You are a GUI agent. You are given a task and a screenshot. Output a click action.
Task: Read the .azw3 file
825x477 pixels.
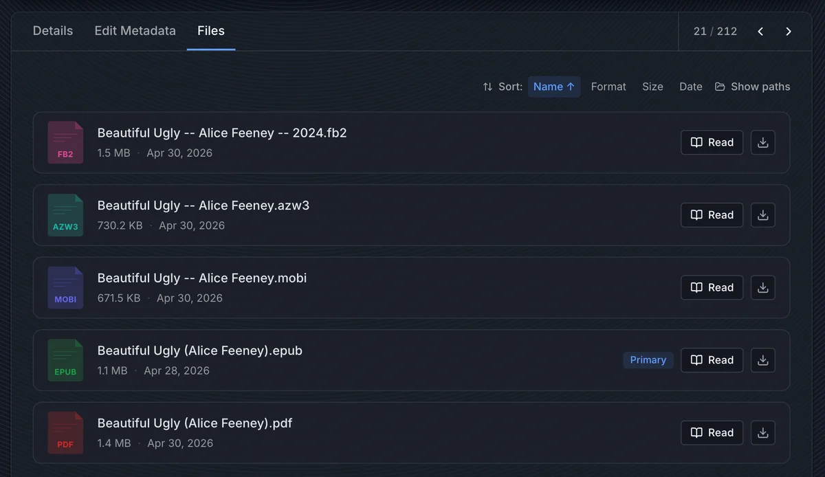pos(712,215)
